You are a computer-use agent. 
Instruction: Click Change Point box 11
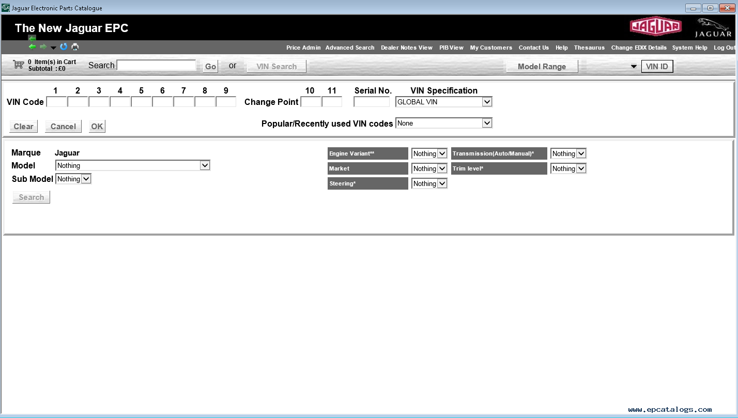pyautogui.click(x=332, y=102)
